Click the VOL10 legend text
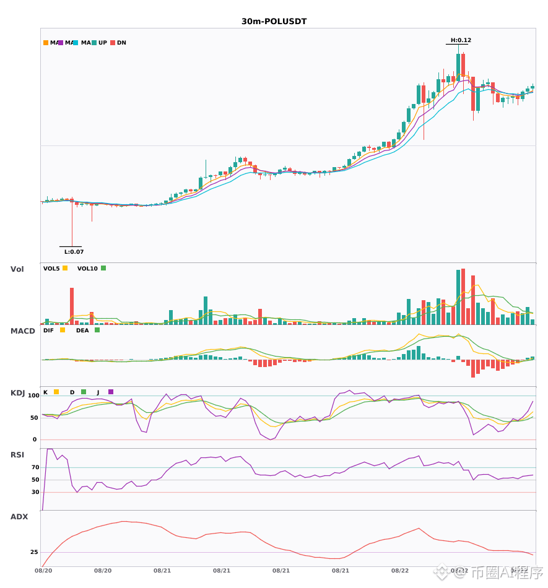This screenshot has width=548, height=588. 87,269
